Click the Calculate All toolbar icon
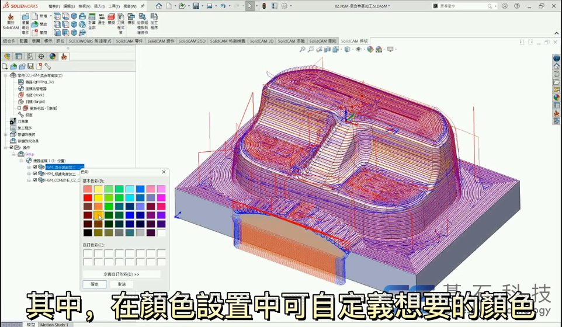This screenshot has height=327, width=562. tap(92, 20)
